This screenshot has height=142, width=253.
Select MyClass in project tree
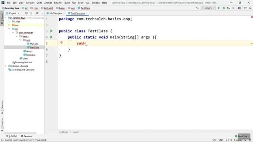[x=34, y=44]
